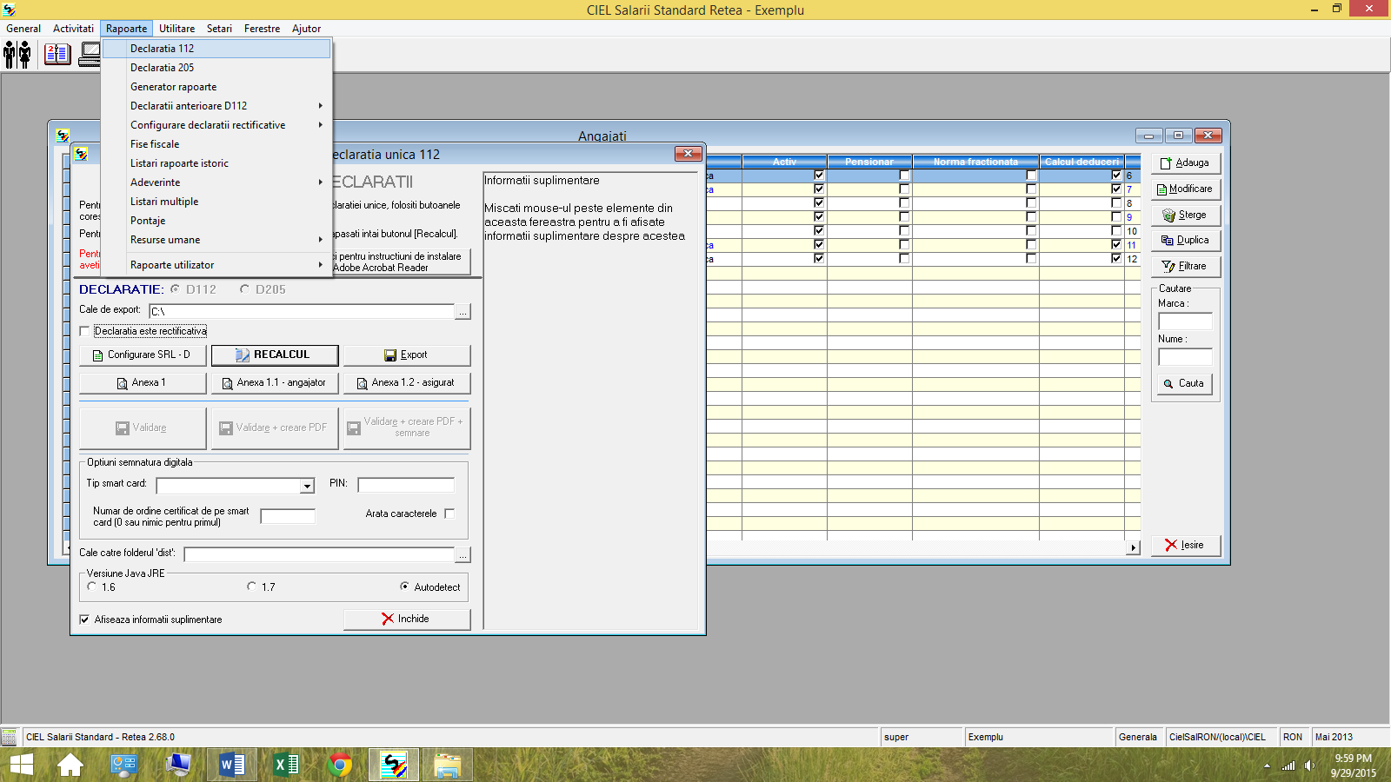This screenshot has height=782, width=1391.
Task: Toggle Arata caracterele checkbox
Action: (x=449, y=514)
